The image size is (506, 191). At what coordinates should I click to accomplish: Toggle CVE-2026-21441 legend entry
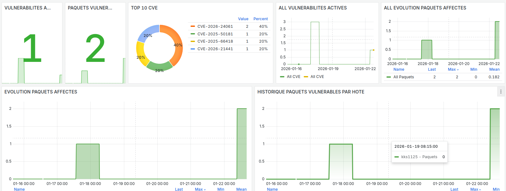coord(215,49)
